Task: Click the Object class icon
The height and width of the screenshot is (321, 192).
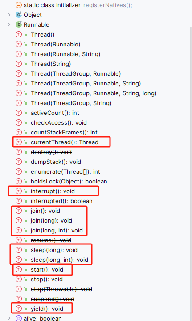Action: (19, 15)
